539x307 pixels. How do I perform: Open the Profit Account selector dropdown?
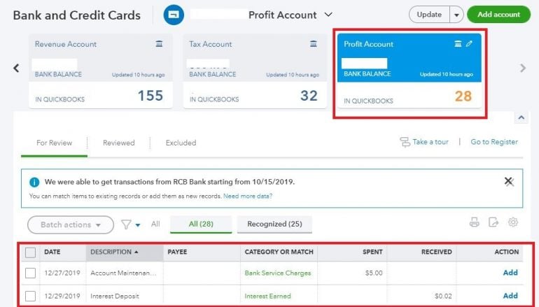coord(328,15)
